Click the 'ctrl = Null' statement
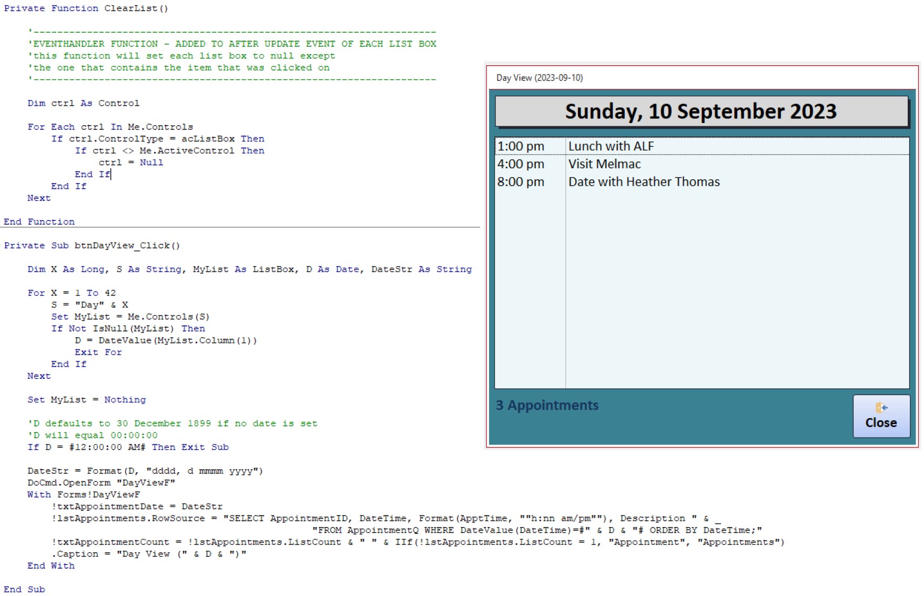This screenshot has height=596, width=924. click(130, 163)
